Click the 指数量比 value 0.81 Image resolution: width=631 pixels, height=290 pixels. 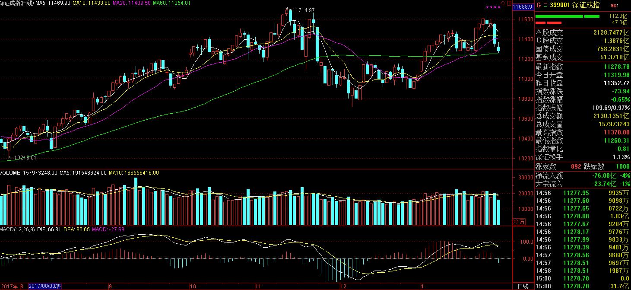coord(623,149)
